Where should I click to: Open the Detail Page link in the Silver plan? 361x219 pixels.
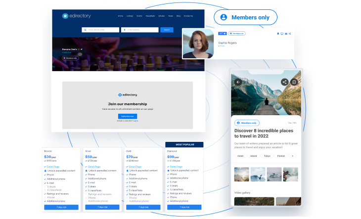click(x=94, y=167)
